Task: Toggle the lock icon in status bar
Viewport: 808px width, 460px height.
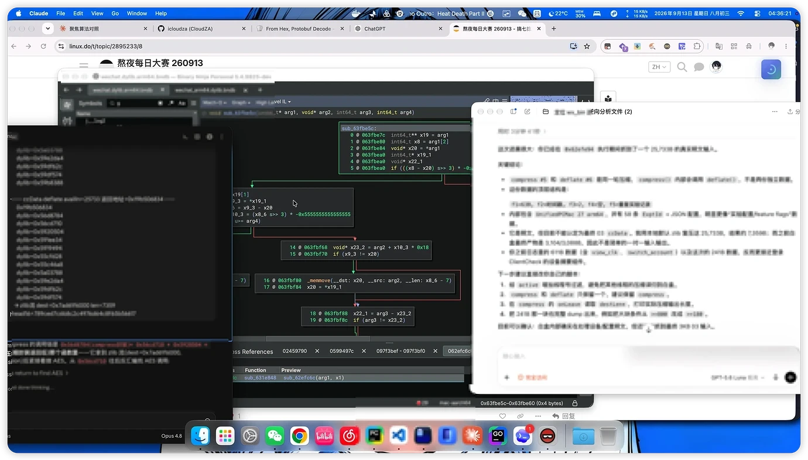Action: click(575, 403)
